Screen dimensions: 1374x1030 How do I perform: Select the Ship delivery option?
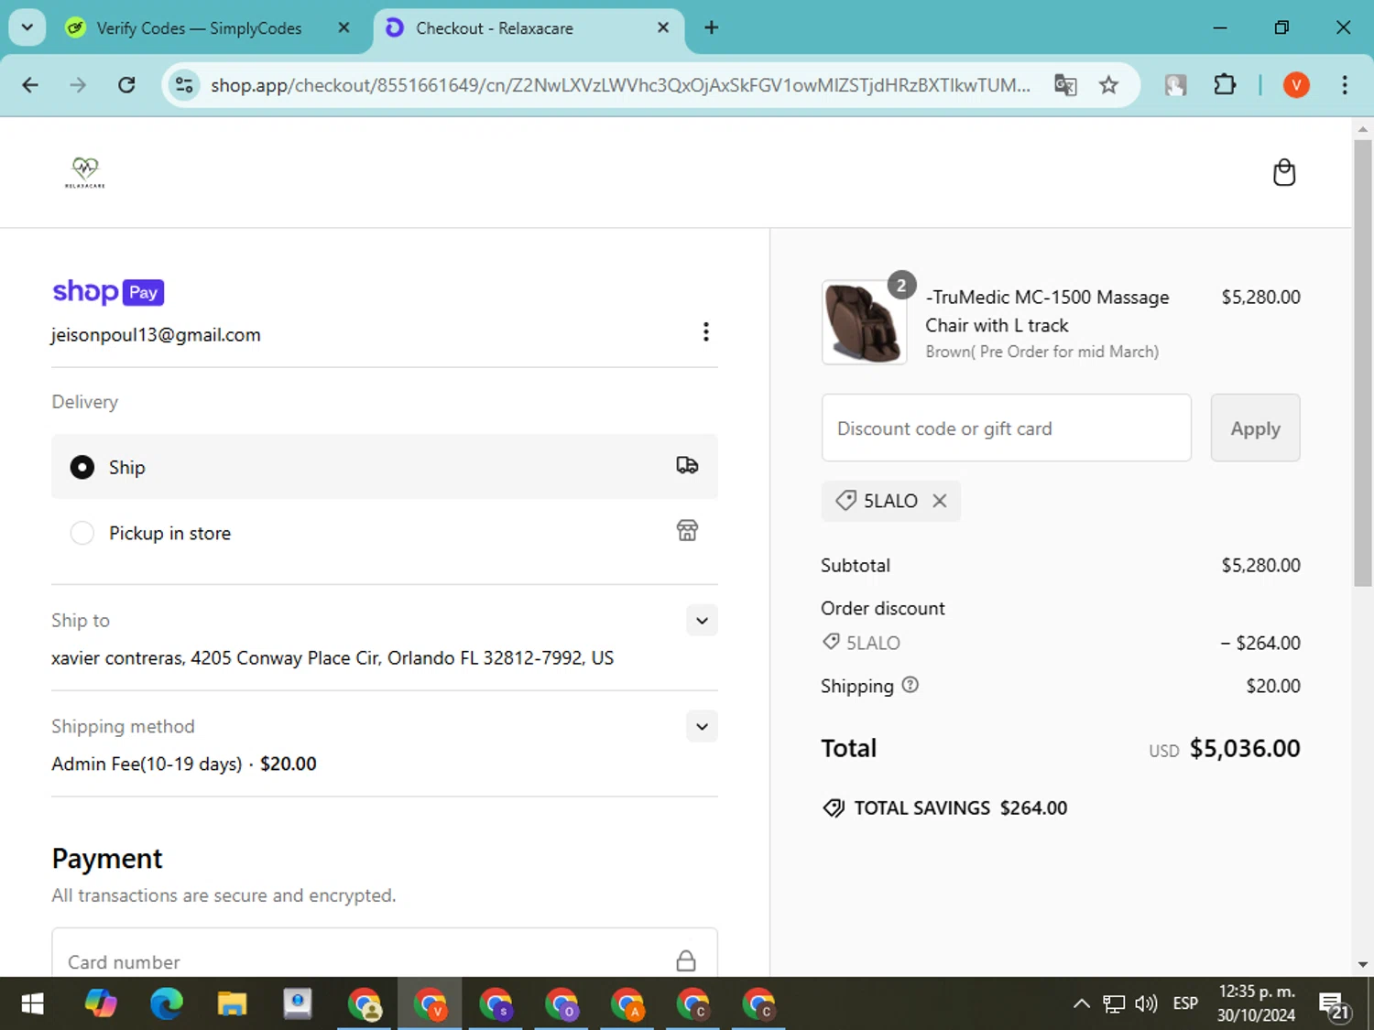(385, 467)
